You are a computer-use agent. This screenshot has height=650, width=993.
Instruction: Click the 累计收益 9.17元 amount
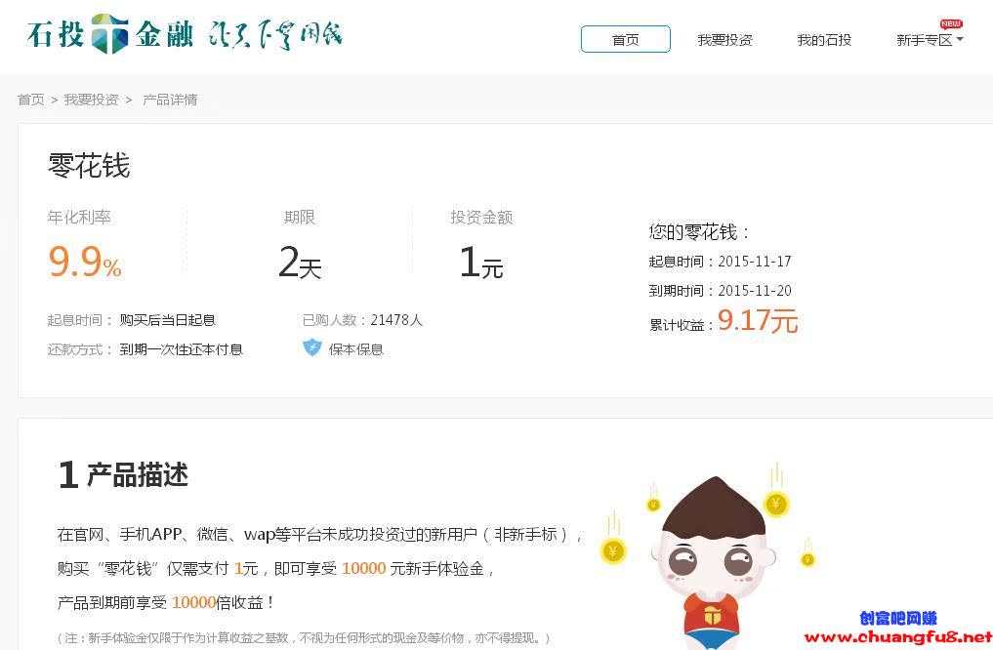pos(758,321)
